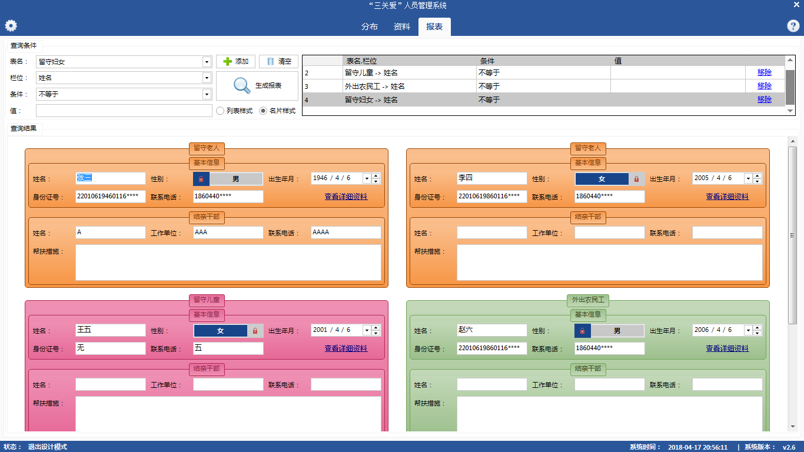Viewport: 804px width, 452px height.
Task: Click the lock icon on 王五's gender toggle
Action: 255,331
